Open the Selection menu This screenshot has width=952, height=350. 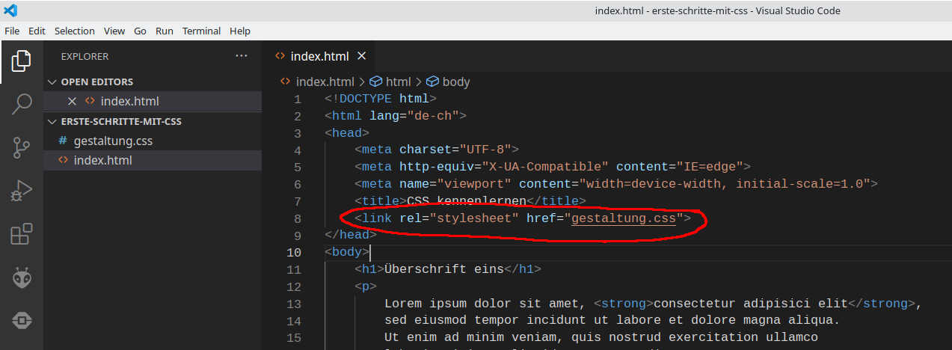(75, 31)
